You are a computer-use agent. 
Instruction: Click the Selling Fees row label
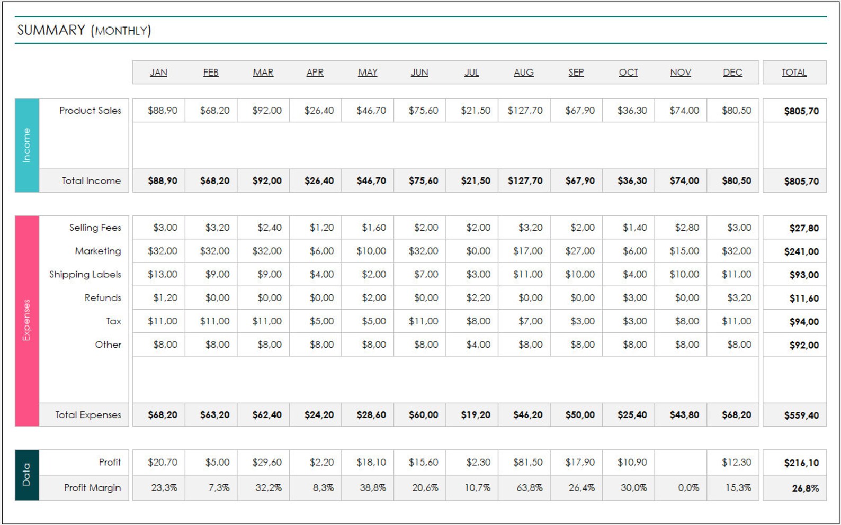[95, 228]
